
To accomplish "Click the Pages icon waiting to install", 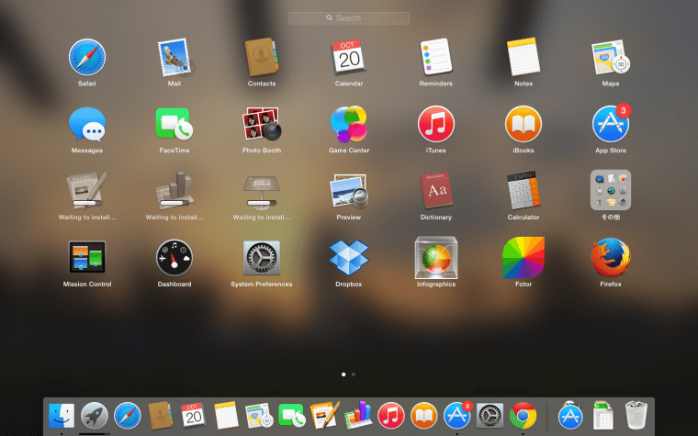I will point(87,190).
